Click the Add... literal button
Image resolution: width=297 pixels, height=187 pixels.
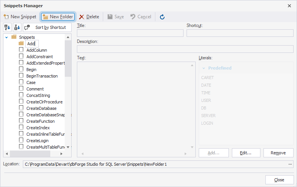214,153
